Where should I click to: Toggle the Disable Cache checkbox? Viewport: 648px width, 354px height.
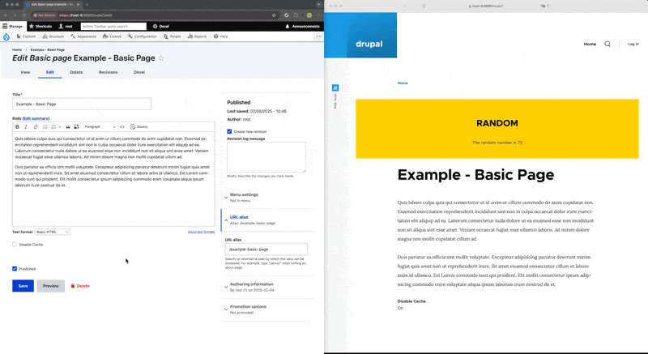coord(15,244)
